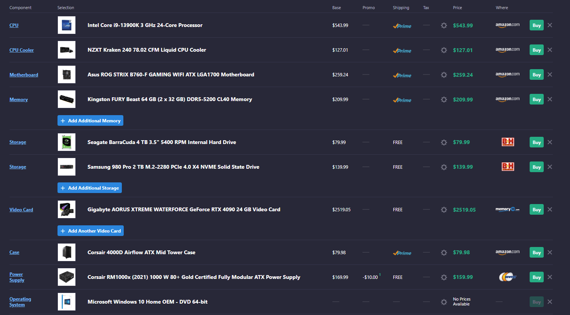Click Add Another Video Card button

[x=91, y=231]
